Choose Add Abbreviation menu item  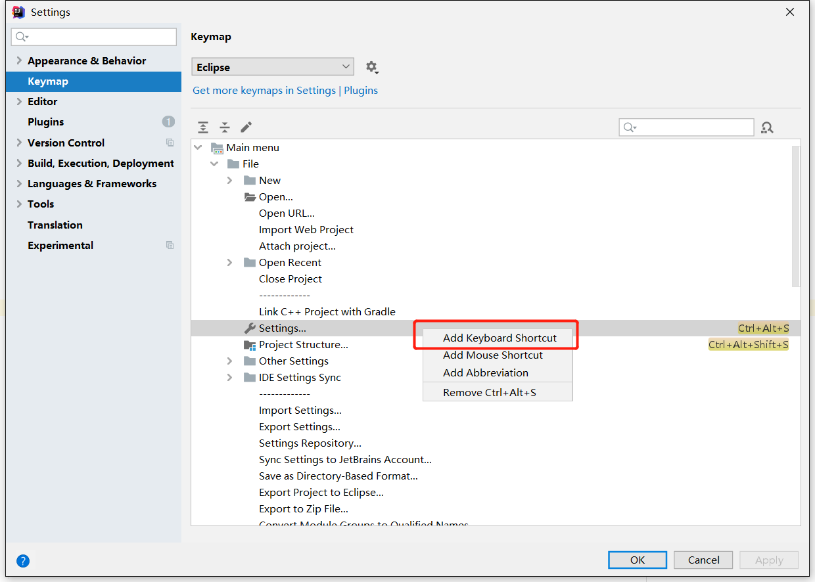tap(498, 373)
